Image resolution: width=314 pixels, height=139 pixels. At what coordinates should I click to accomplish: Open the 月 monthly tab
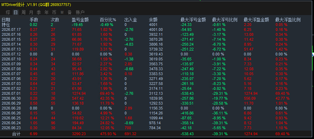pyautogui.click(x=31, y=12)
